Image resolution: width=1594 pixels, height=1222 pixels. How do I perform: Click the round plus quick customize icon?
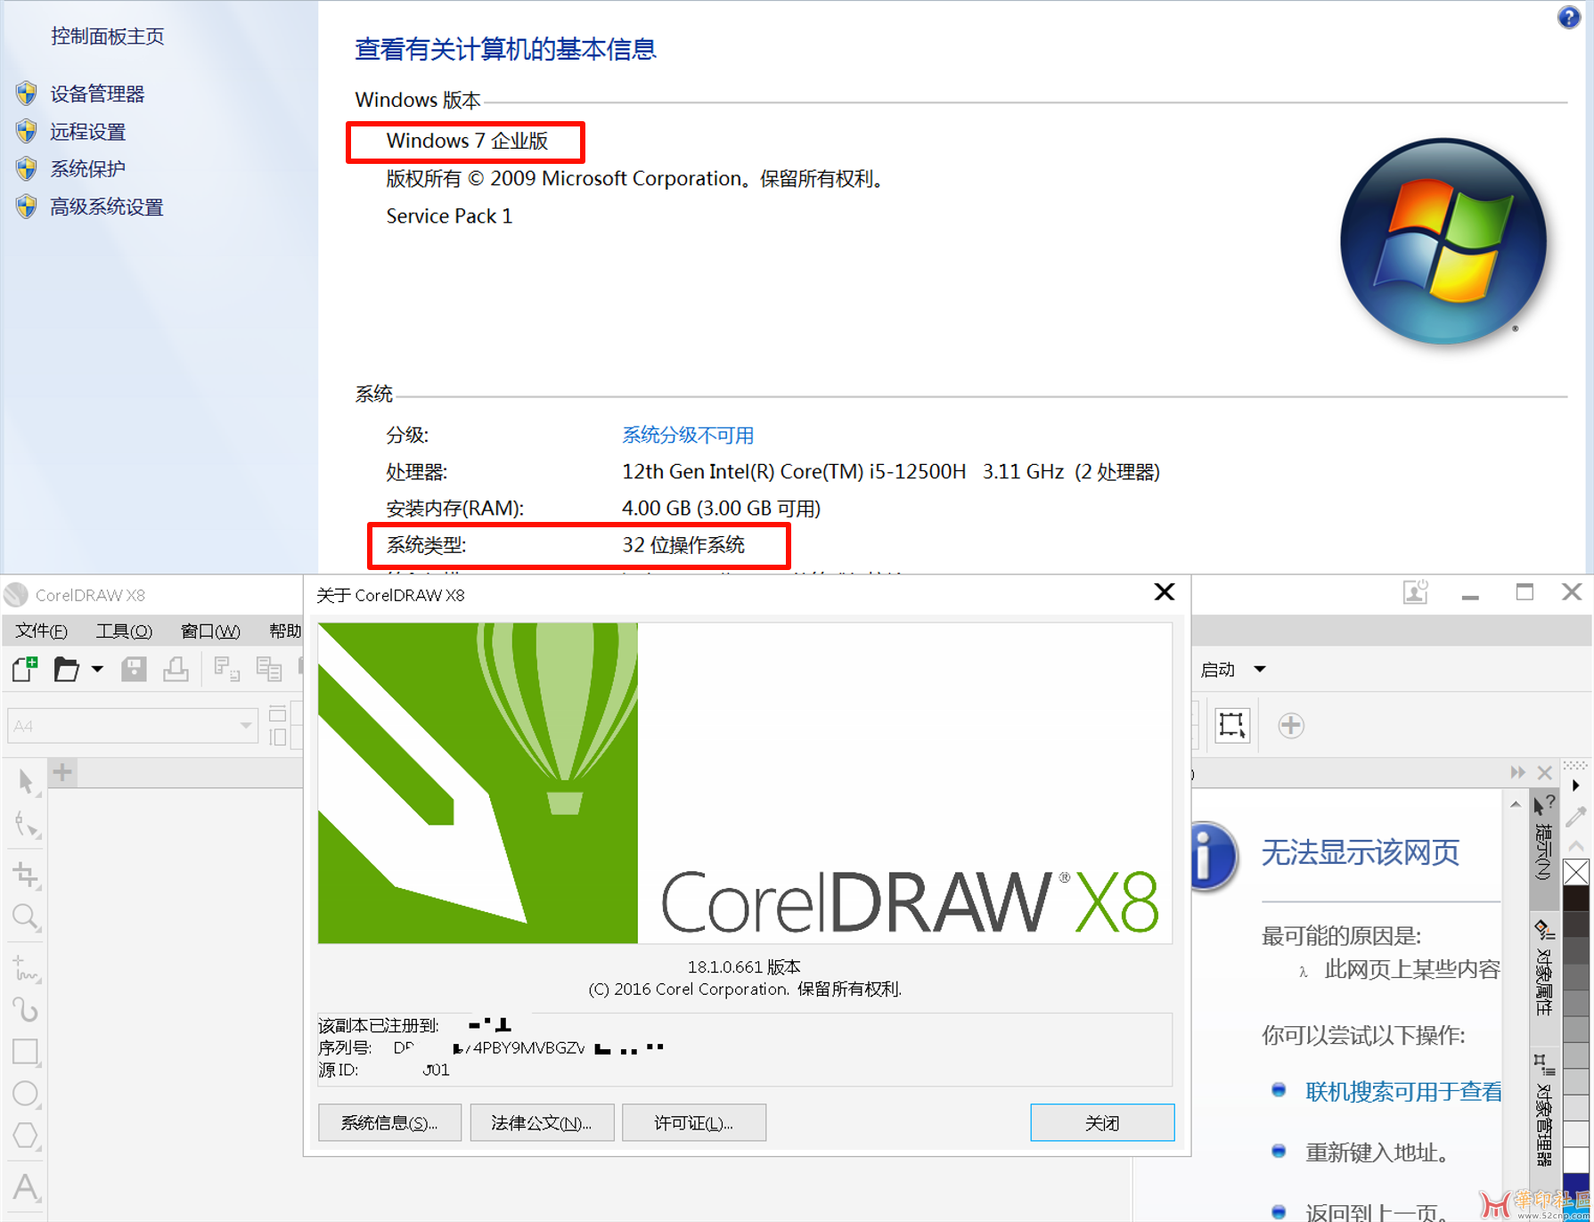tap(1291, 725)
